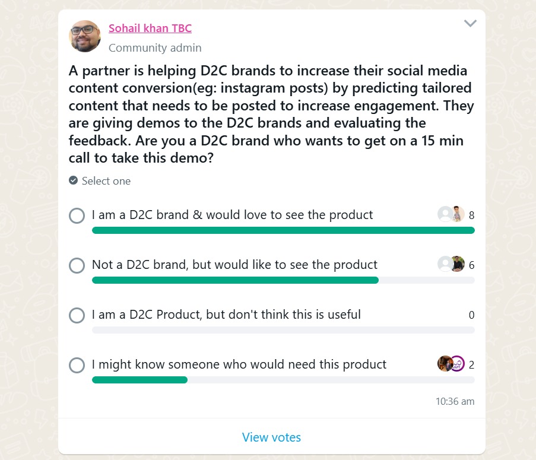
Task: Click the progress bar for 'Not a D2C brand'
Action: coord(283,280)
